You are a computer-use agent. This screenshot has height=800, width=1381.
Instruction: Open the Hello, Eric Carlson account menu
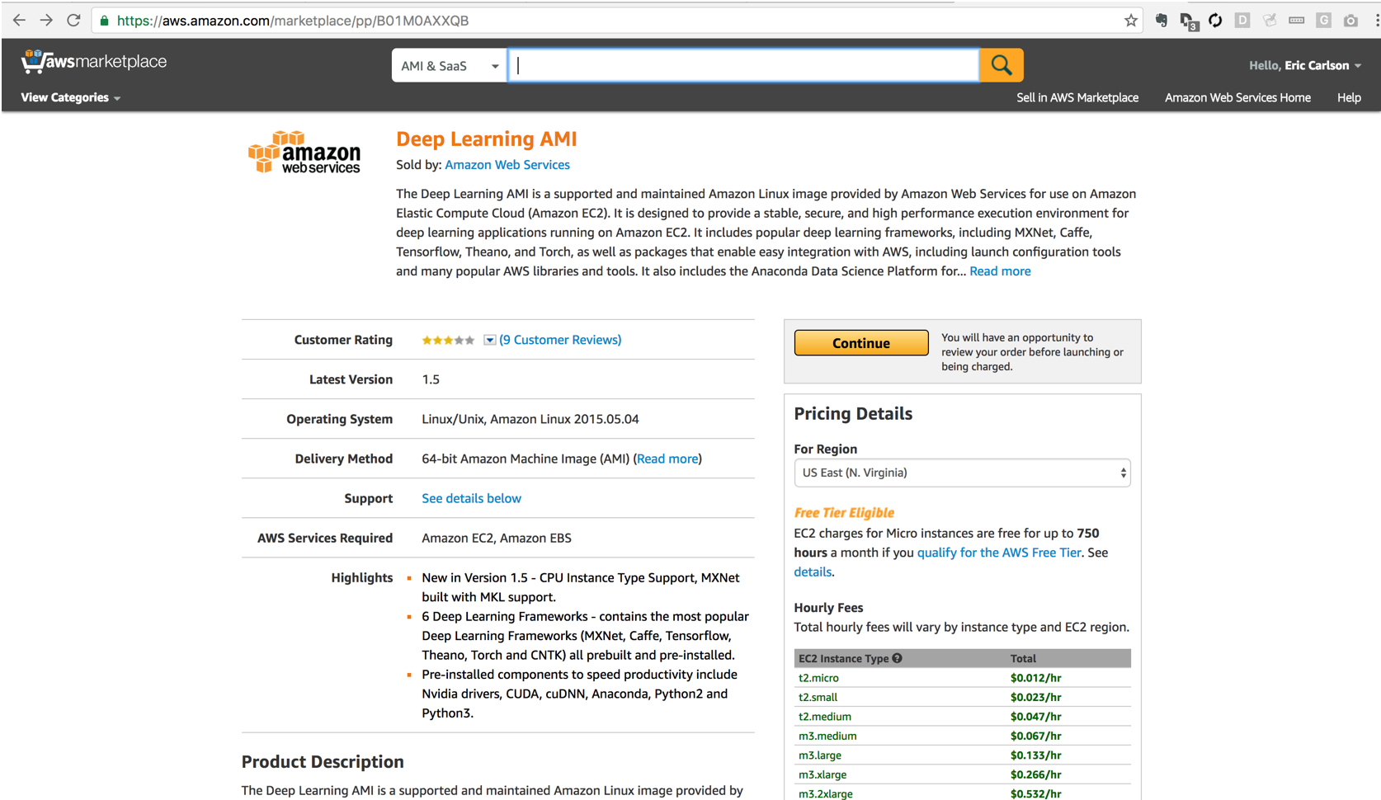pos(1304,65)
